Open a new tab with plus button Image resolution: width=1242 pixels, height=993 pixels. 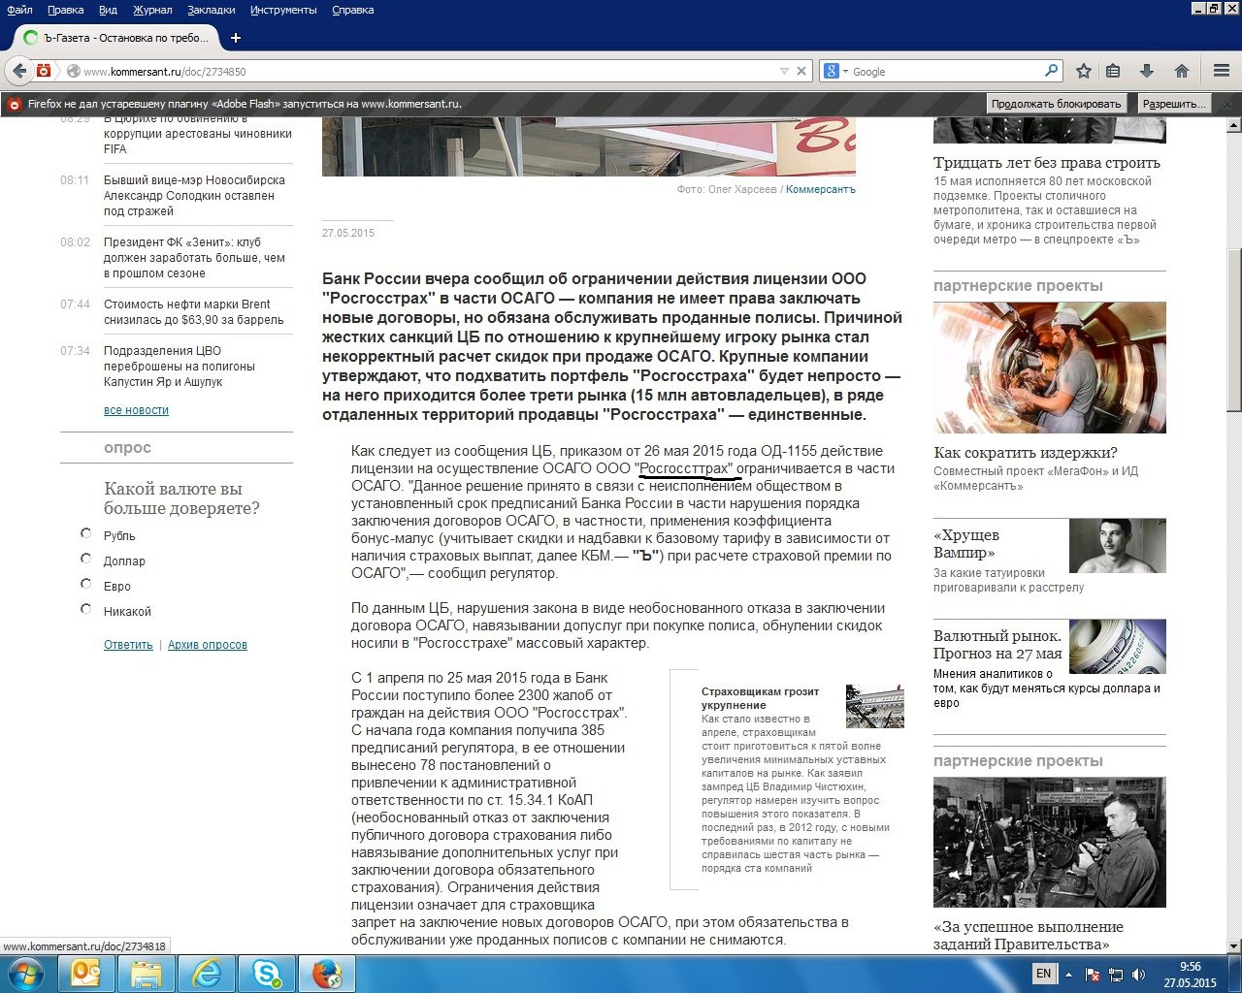(235, 38)
